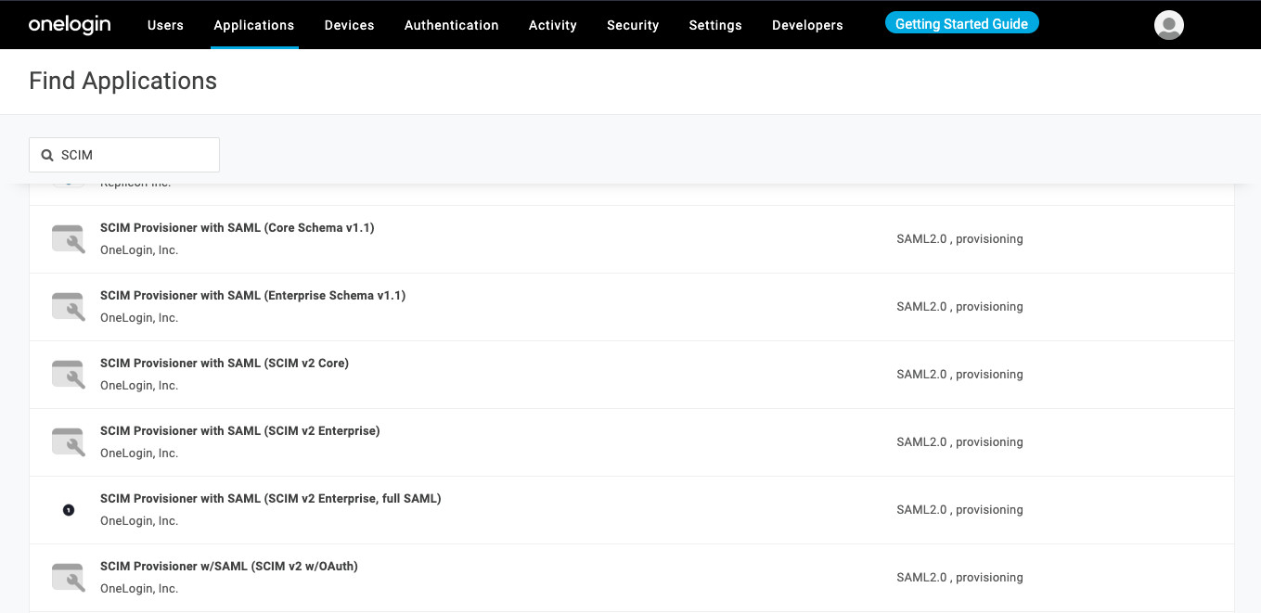The height and width of the screenshot is (613, 1261).
Task: Select SCIM Provisioner with SAML (SCIM v2 Core)
Action: [x=225, y=363]
